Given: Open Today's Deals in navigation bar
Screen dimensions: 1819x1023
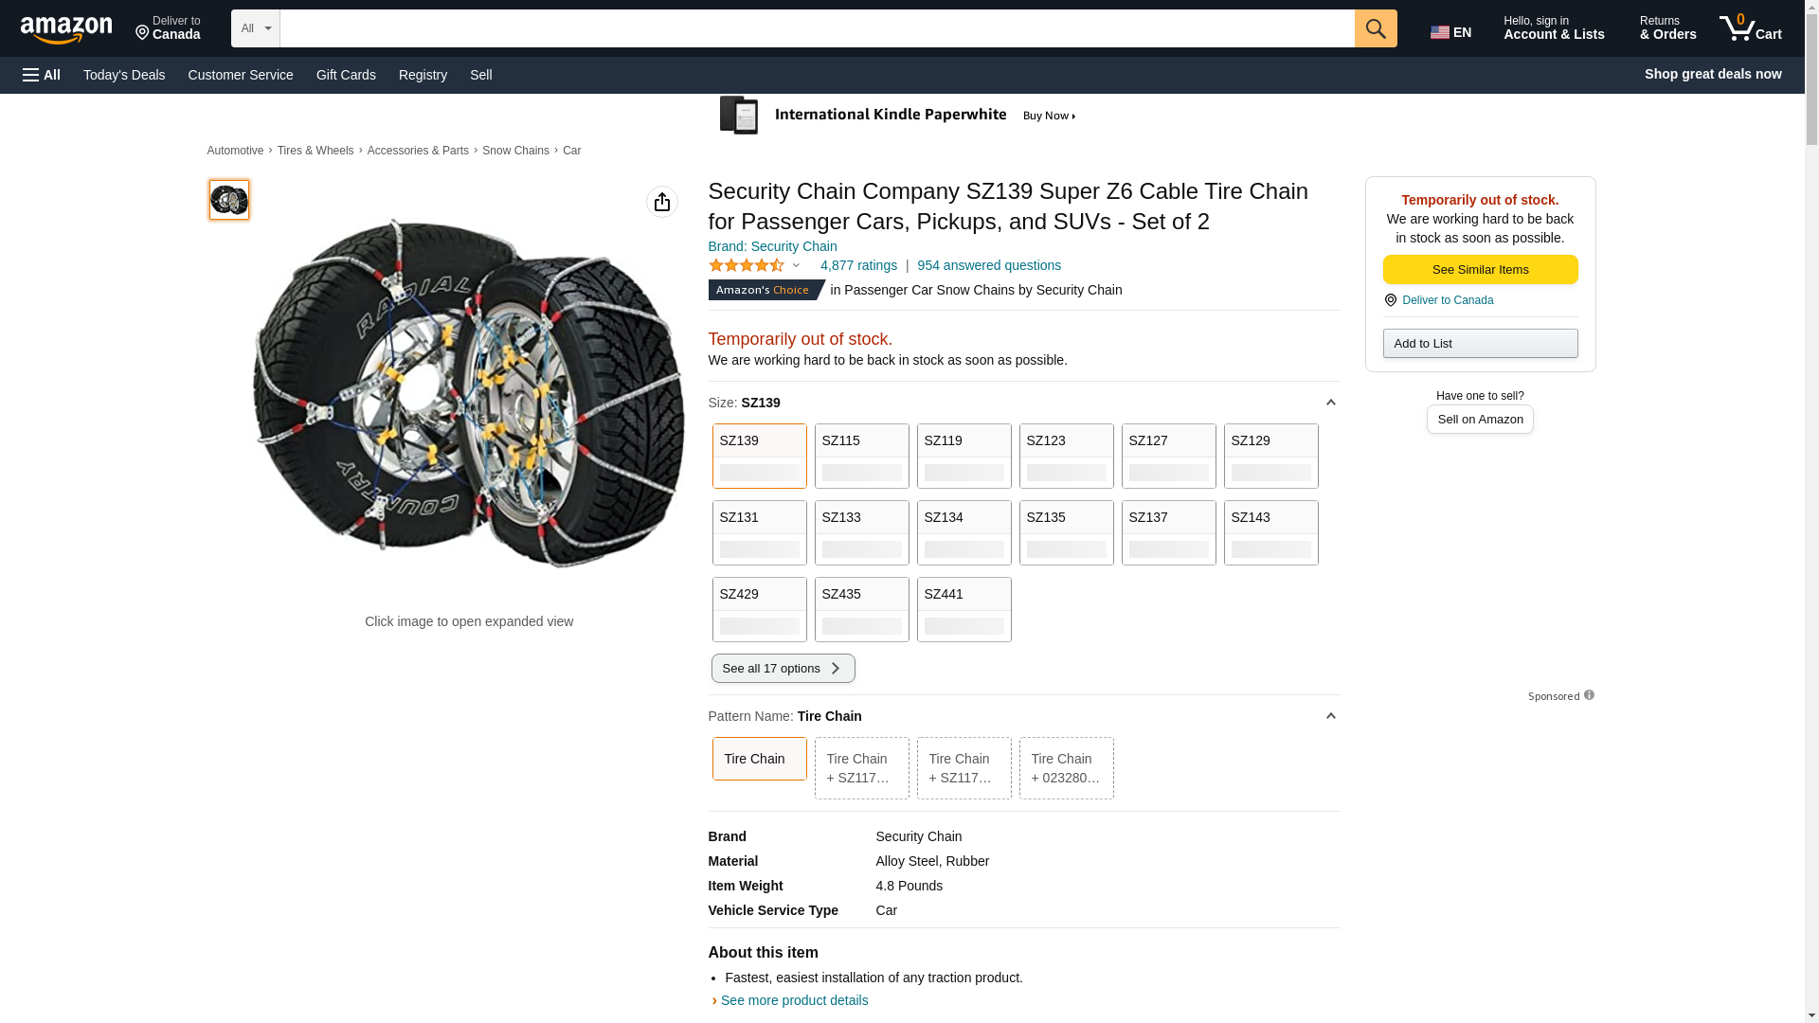Looking at the screenshot, I should coord(124,75).
